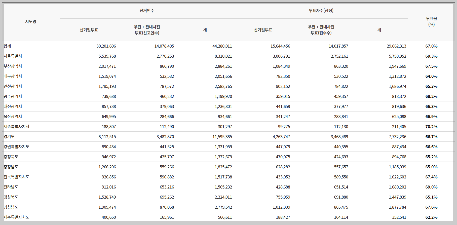The width and height of the screenshot is (457, 225).
Task: Click the 투표율 (%) column header
Action: (431, 22)
